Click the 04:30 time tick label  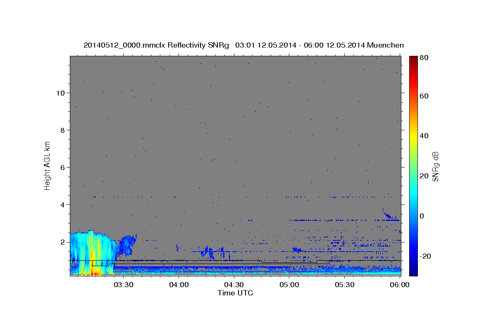tap(234, 285)
